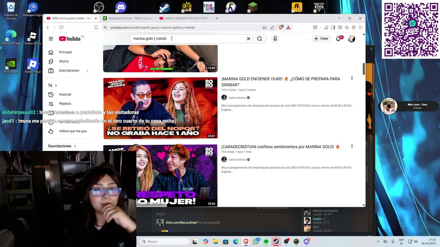Click the 33:47 video thumbnail

[x=160, y=108]
